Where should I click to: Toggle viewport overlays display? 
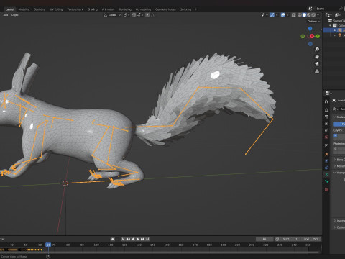click(283, 15)
